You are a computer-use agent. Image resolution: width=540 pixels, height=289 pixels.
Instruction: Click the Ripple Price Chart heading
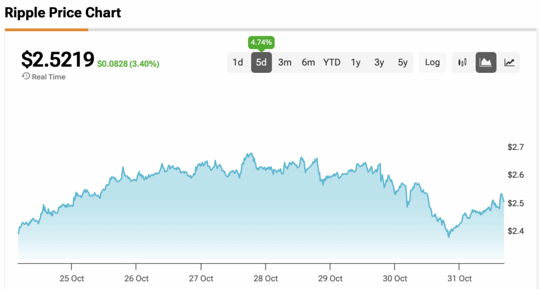(63, 13)
